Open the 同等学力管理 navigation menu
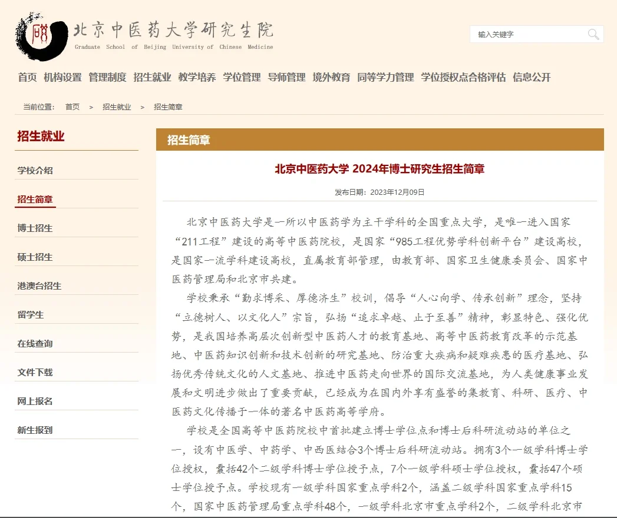 coord(385,78)
